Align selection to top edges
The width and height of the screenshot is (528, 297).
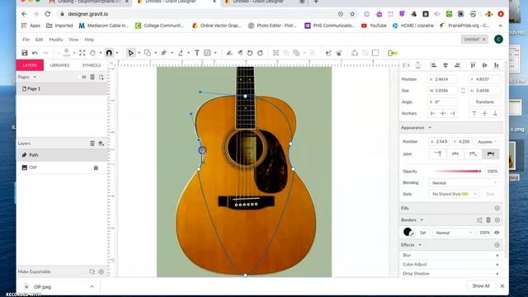coord(473,65)
